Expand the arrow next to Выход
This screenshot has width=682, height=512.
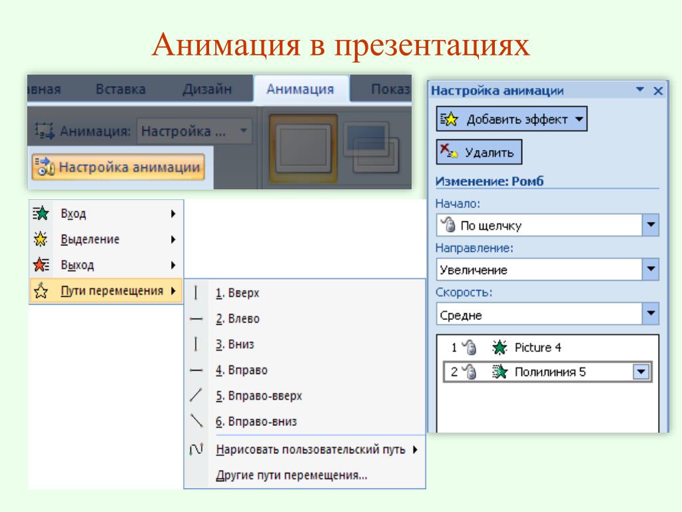point(173,265)
